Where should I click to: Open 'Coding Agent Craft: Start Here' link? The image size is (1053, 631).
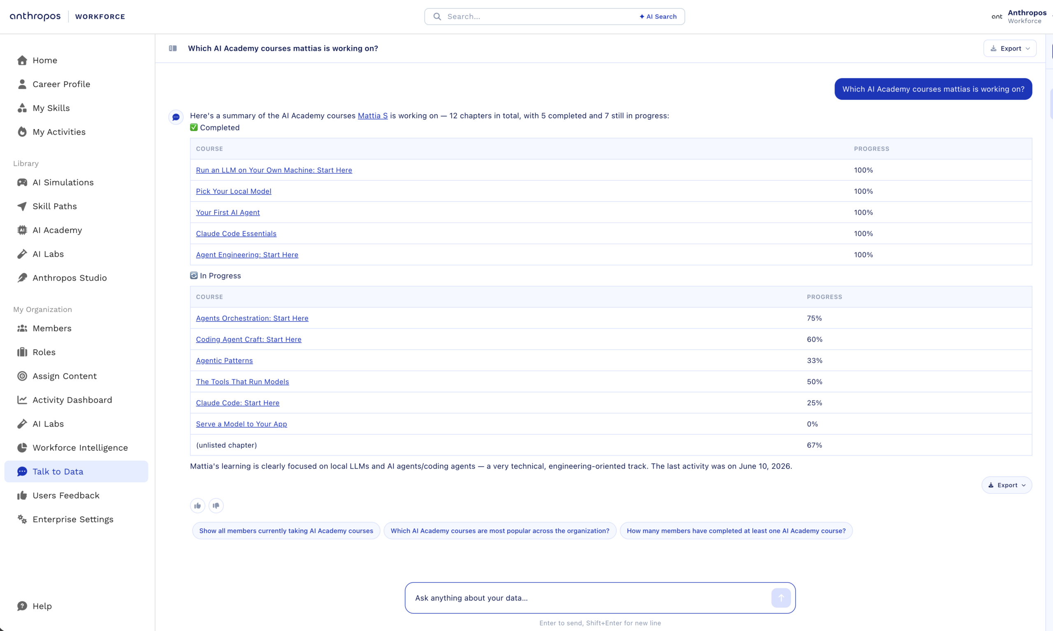pos(248,339)
